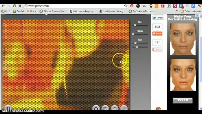Open the Tip Junkie bookmark
The width and height of the screenshot is (202, 114).
coord(142,11)
